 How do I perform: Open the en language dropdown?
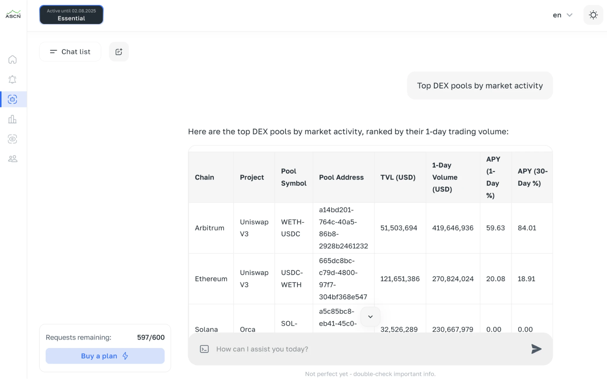click(563, 15)
